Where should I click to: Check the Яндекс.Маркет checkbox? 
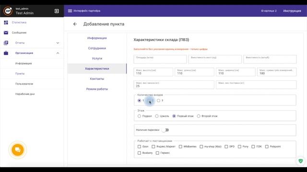click(x=153, y=147)
